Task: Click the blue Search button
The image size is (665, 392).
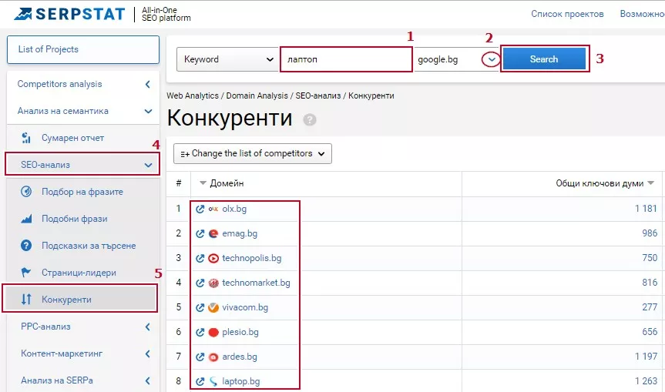Action: pos(544,59)
